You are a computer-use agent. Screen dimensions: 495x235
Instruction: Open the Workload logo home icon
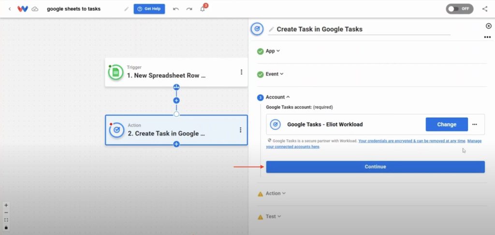(23, 9)
